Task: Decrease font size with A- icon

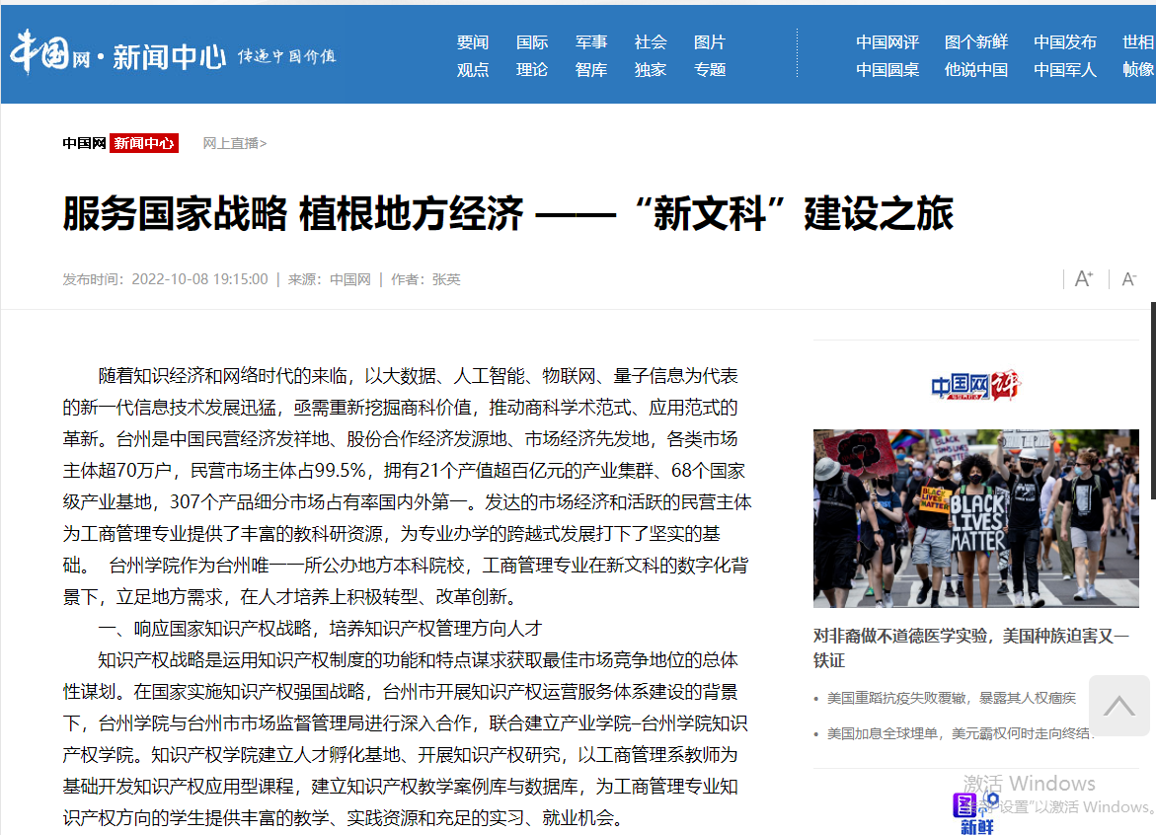Action: point(1128,279)
